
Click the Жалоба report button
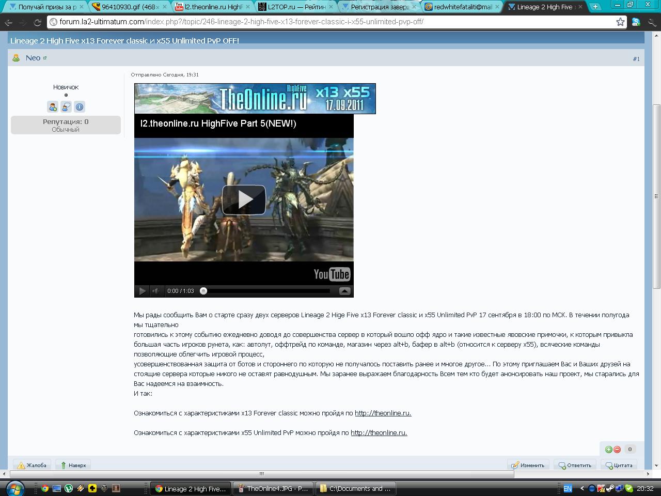point(32,465)
